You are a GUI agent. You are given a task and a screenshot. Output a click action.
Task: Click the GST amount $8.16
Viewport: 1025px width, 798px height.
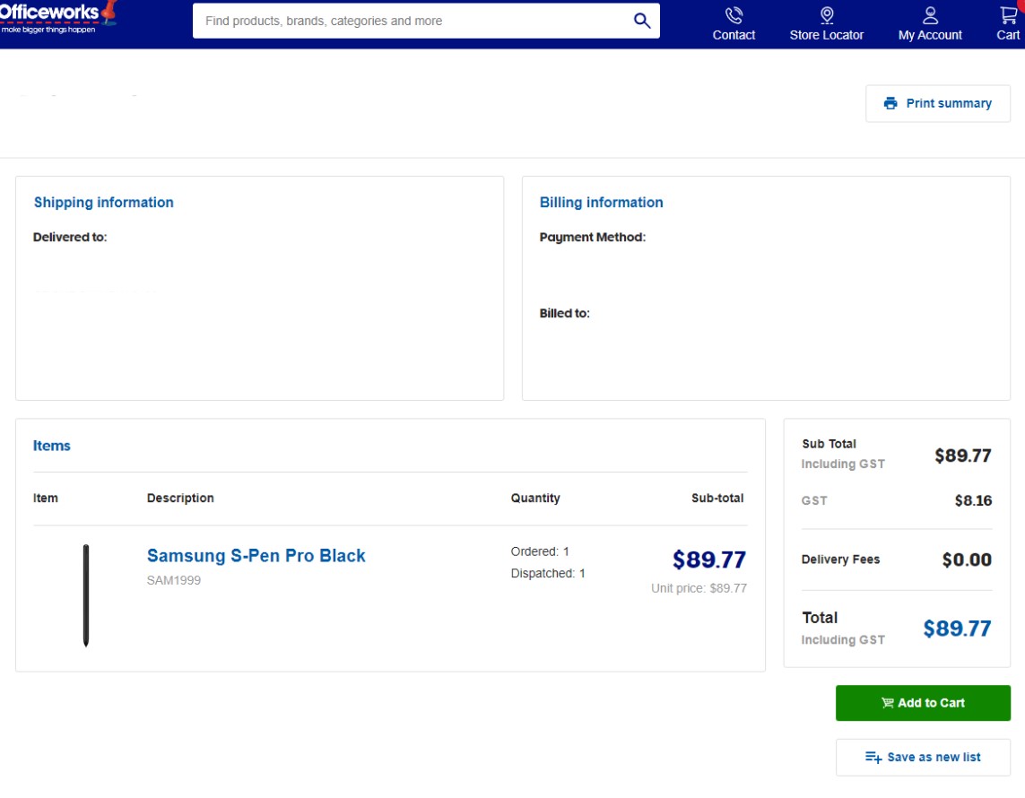pos(973,500)
